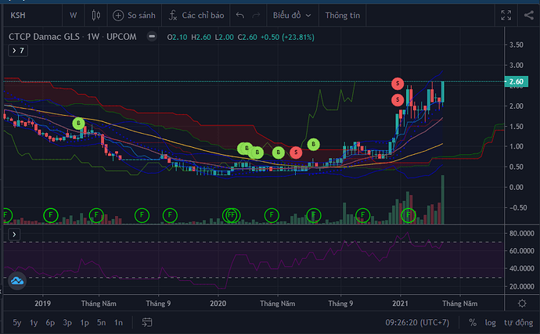Toggle tự động auto scale
Screen dimensions: 540x334
(x=518, y=322)
